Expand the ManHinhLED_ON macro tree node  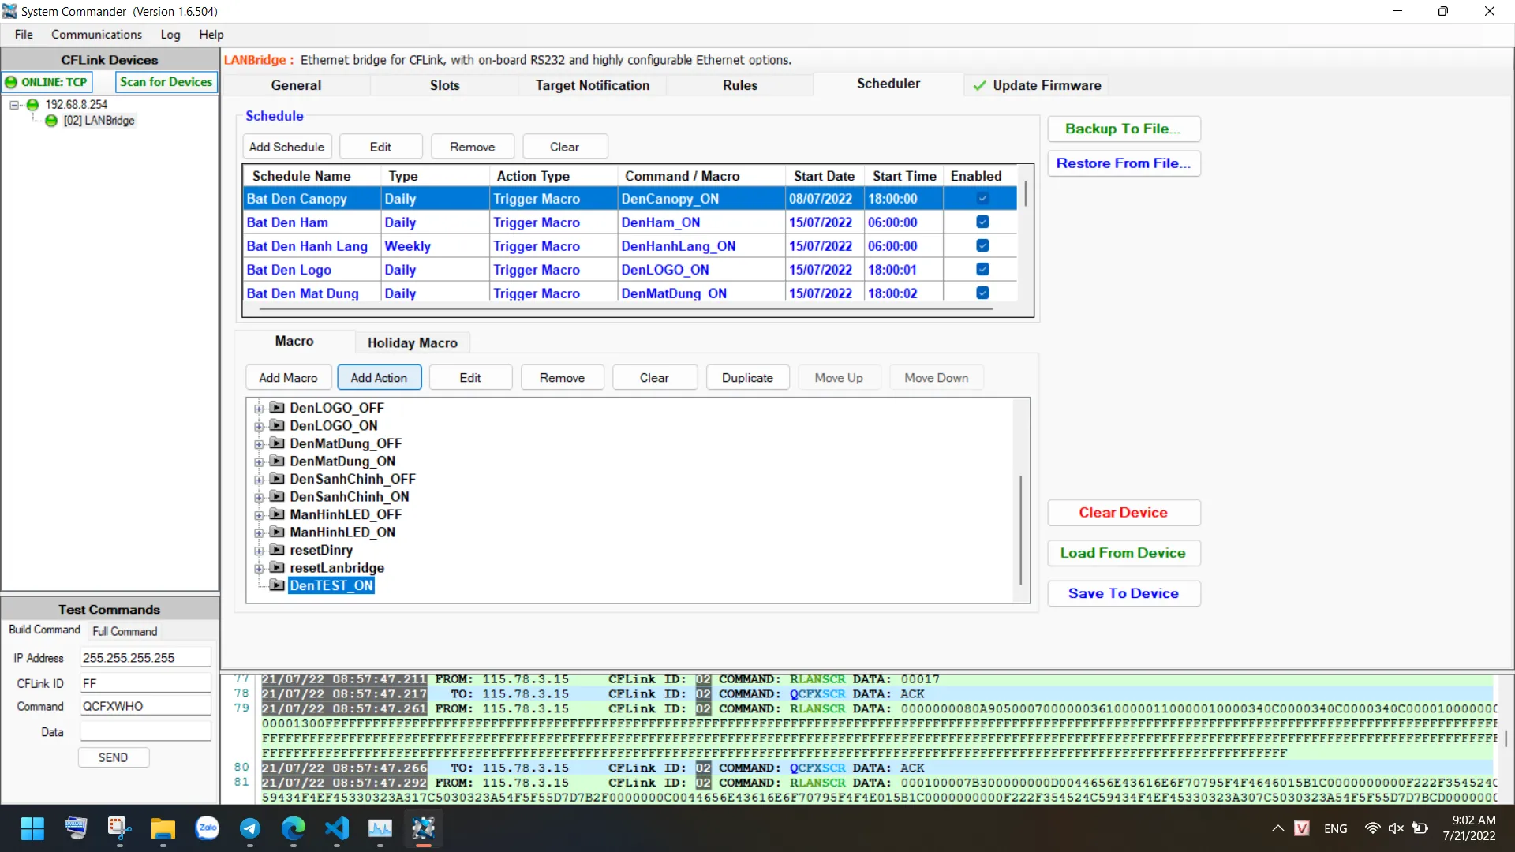click(259, 533)
